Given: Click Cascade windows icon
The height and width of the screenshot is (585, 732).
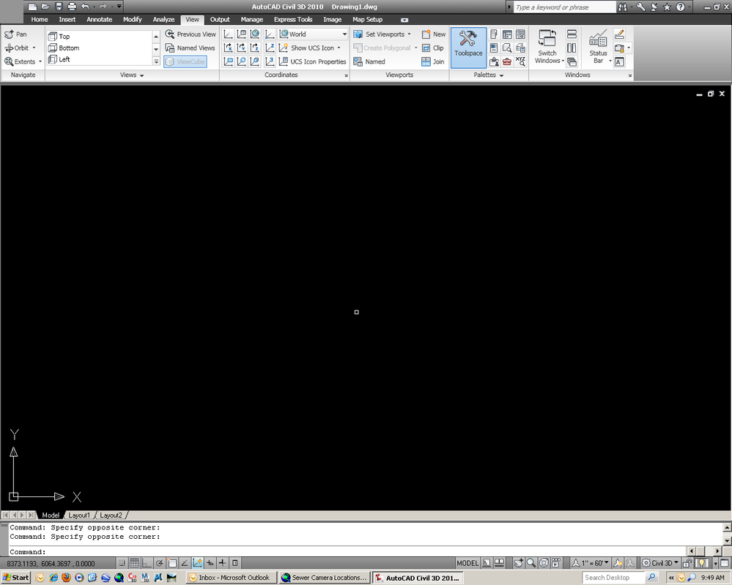Looking at the screenshot, I should pyautogui.click(x=572, y=61).
